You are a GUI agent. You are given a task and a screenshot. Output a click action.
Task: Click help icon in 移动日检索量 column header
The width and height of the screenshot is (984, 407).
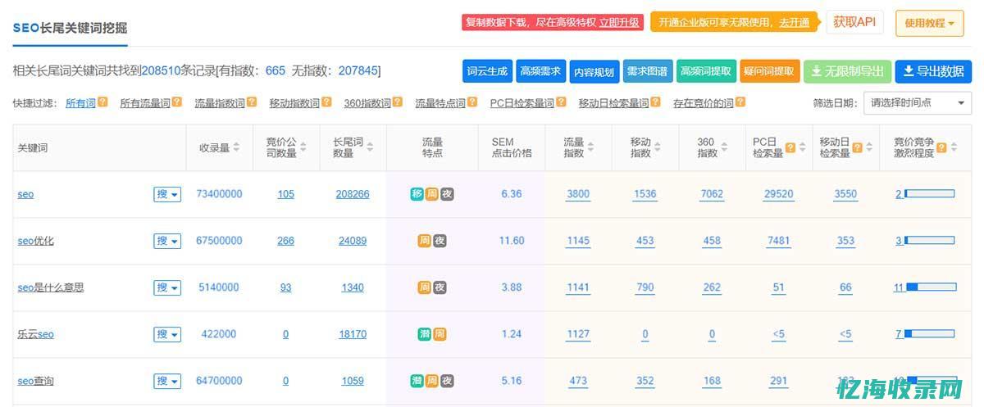click(x=857, y=148)
